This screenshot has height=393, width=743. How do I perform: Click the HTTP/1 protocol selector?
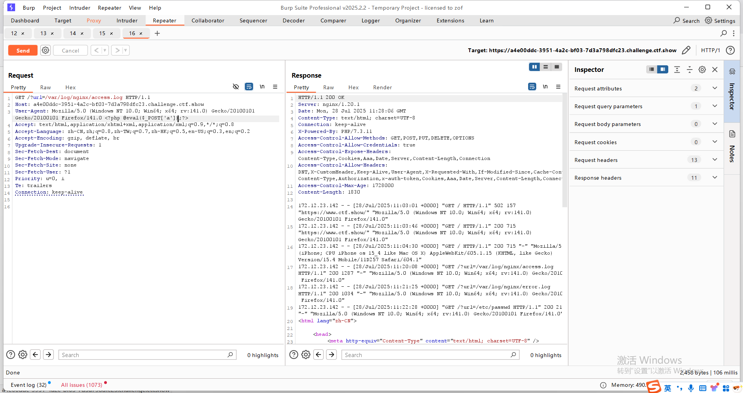click(710, 50)
